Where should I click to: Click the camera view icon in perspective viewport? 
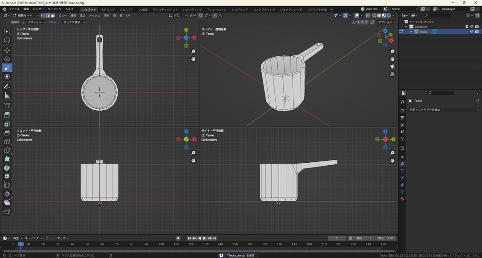tap(393, 67)
